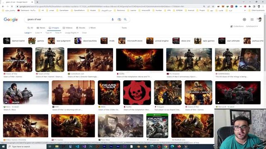Open the SafeSearch dropdown

pos(252,26)
